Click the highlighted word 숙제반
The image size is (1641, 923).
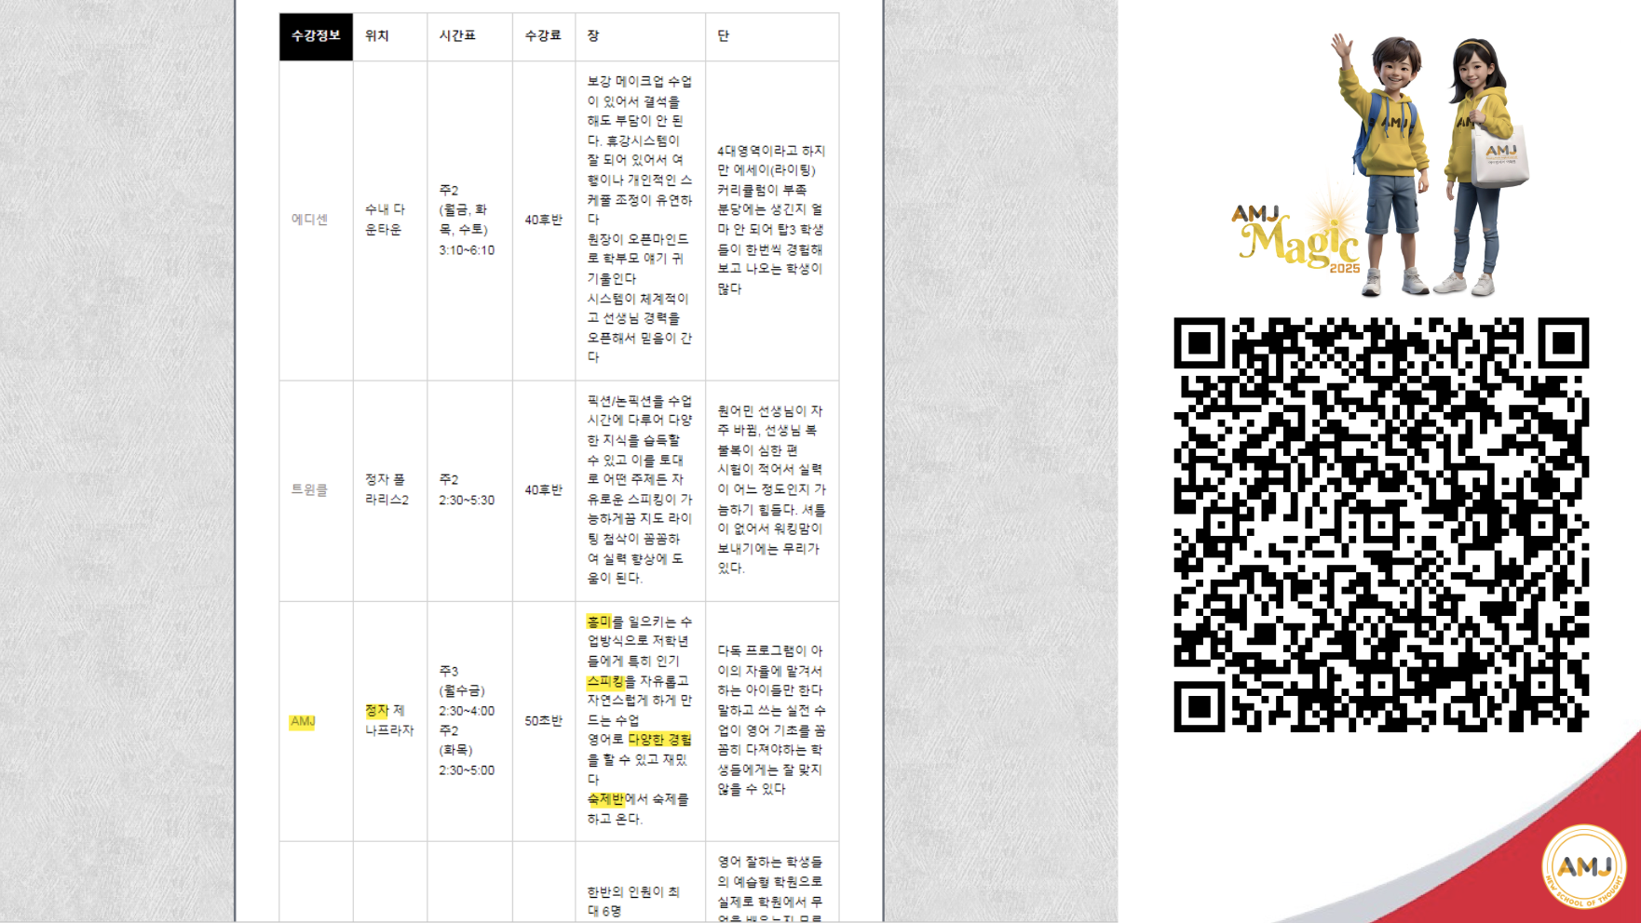(x=605, y=799)
